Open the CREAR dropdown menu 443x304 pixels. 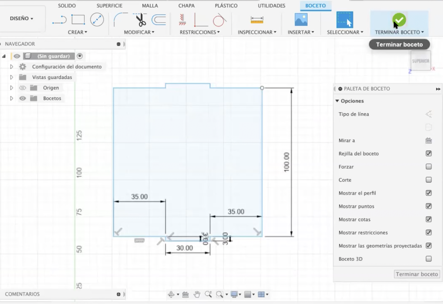click(78, 32)
